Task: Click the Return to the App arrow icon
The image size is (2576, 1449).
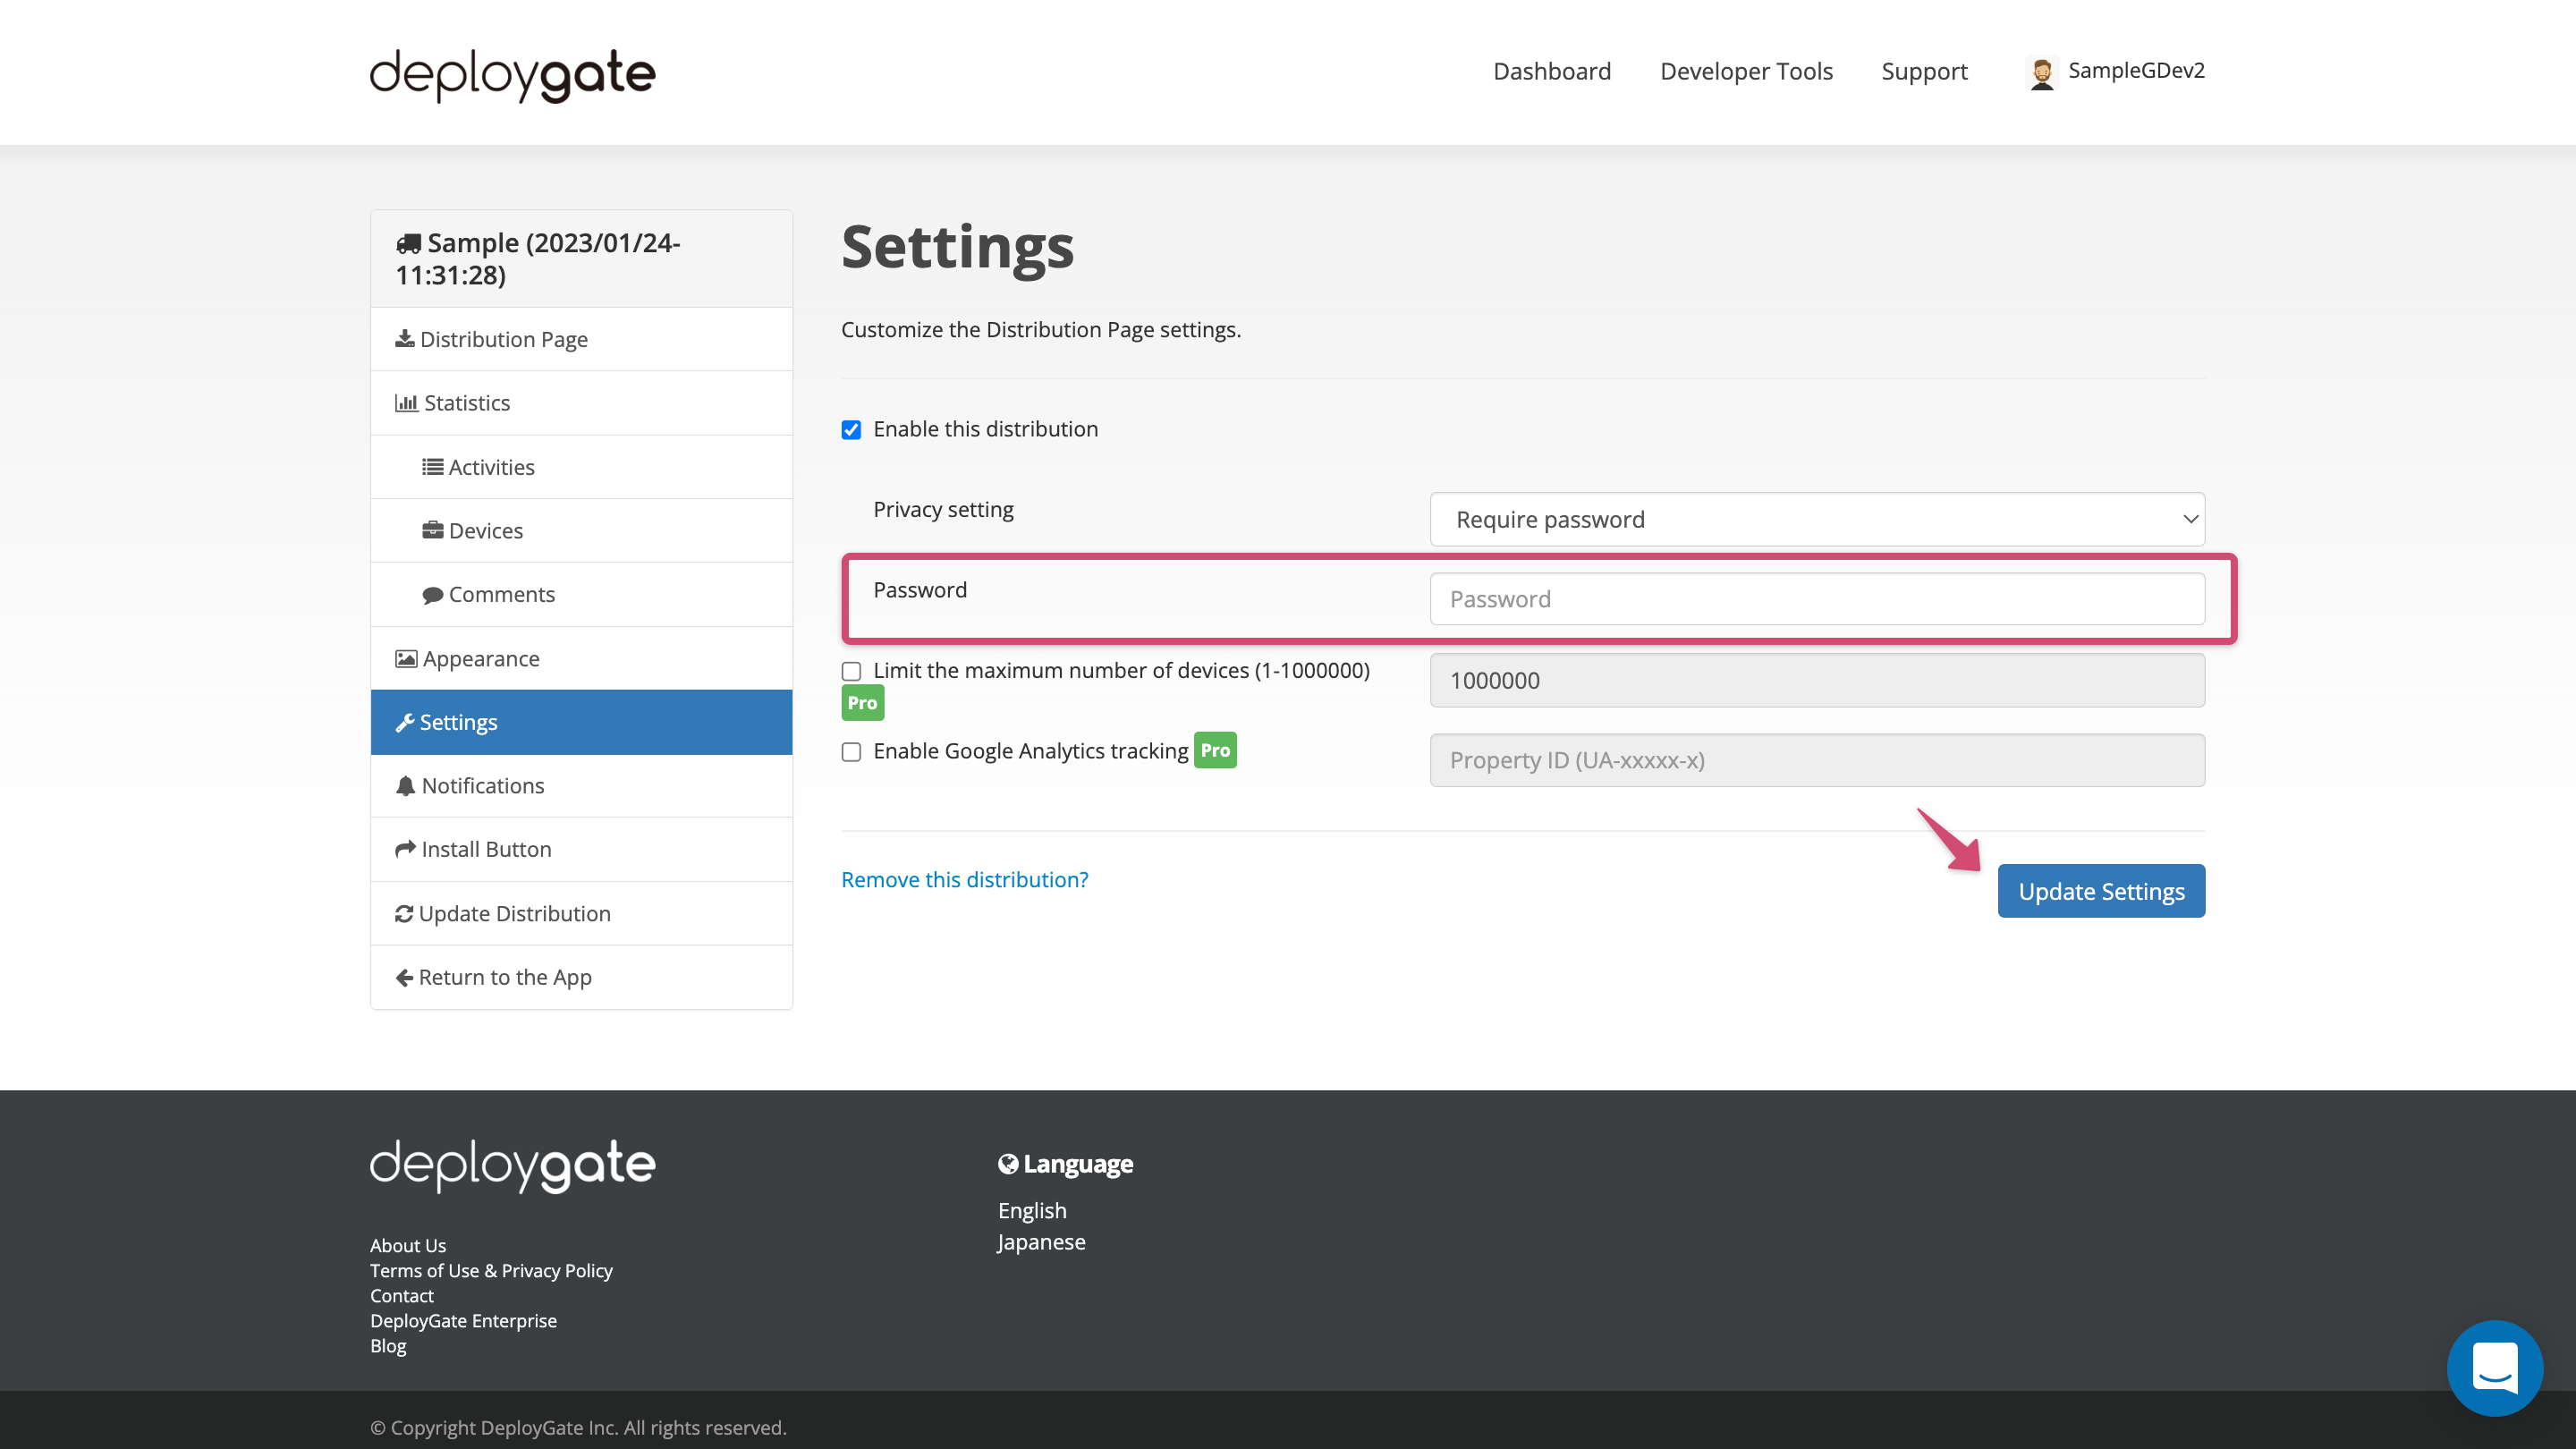Action: point(404,977)
